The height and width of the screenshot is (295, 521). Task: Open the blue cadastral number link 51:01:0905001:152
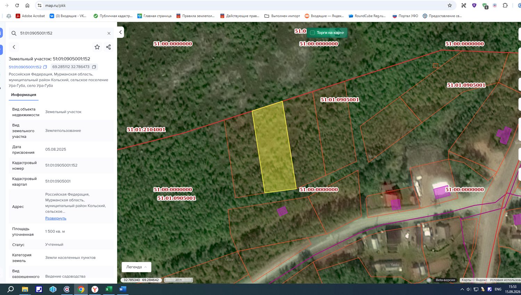pos(25,67)
